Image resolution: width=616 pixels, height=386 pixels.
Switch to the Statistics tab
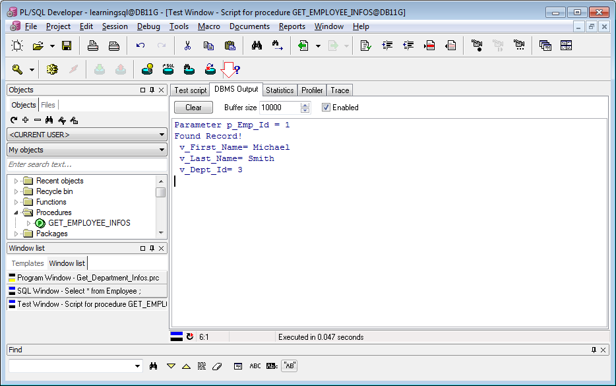click(280, 90)
